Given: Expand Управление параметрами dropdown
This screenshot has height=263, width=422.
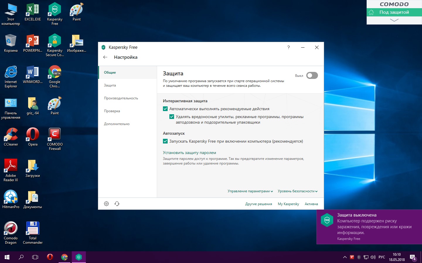Looking at the screenshot, I should [250, 191].
